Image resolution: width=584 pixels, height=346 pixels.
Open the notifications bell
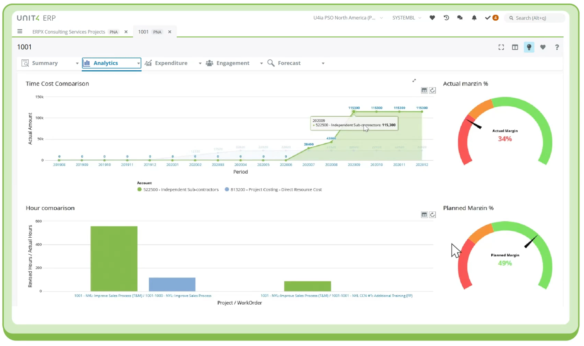click(x=474, y=18)
